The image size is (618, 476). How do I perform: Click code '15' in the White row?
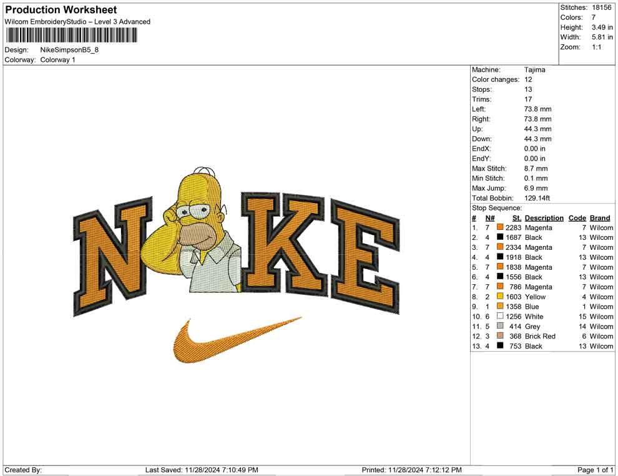pos(582,316)
